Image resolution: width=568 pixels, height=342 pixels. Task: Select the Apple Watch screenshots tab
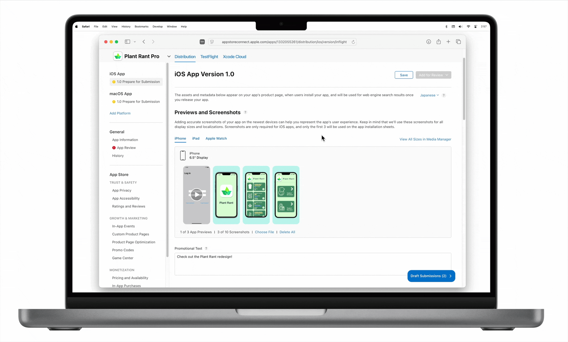pyautogui.click(x=216, y=139)
